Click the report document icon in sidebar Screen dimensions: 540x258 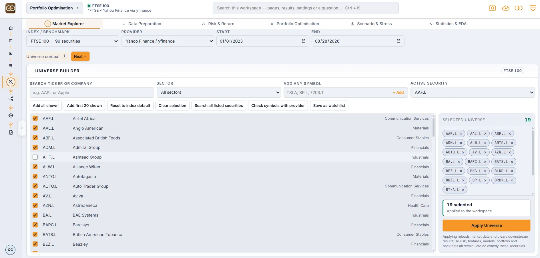[11, 132]
